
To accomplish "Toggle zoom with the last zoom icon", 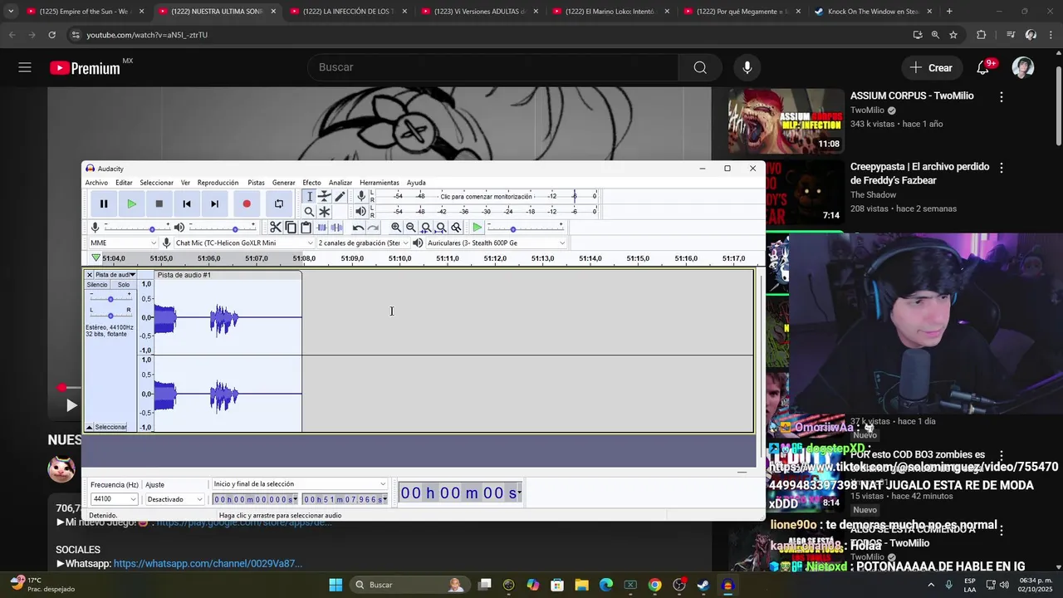I will (x=456, y=228).
